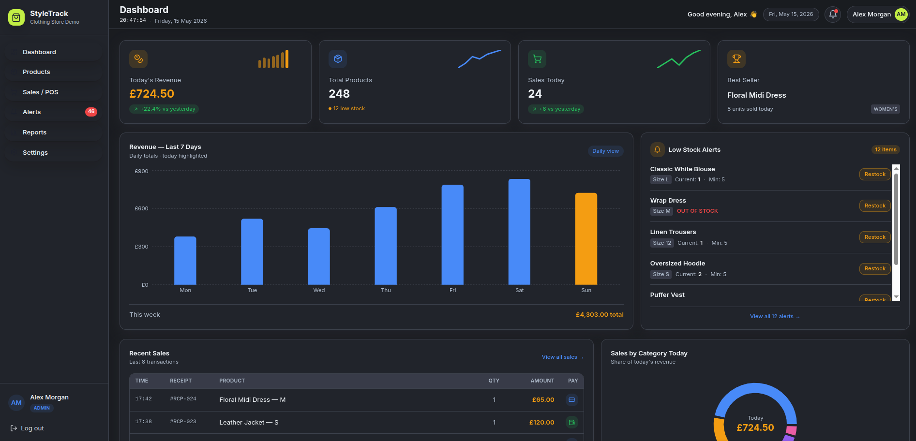Click the waving hand emoji in the greeting
916x441 pixels.
pos(753,15)
